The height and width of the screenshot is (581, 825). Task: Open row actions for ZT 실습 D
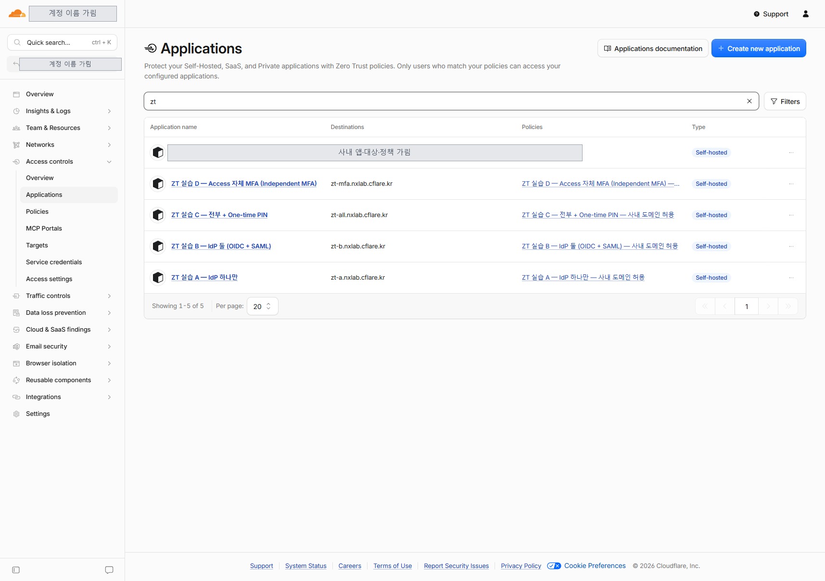(791, 184)
